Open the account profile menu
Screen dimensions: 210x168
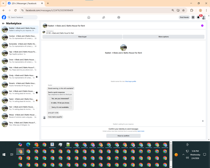click(x=204, y=17)
